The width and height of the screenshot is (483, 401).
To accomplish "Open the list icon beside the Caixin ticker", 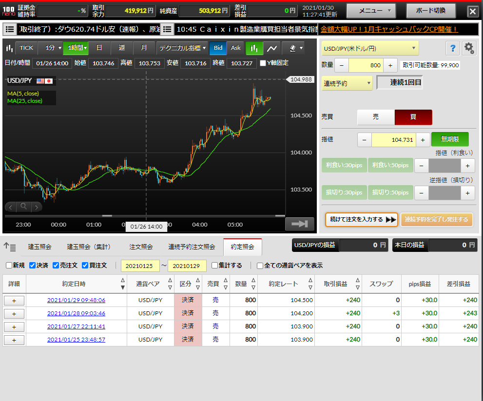I will [167, 29].
